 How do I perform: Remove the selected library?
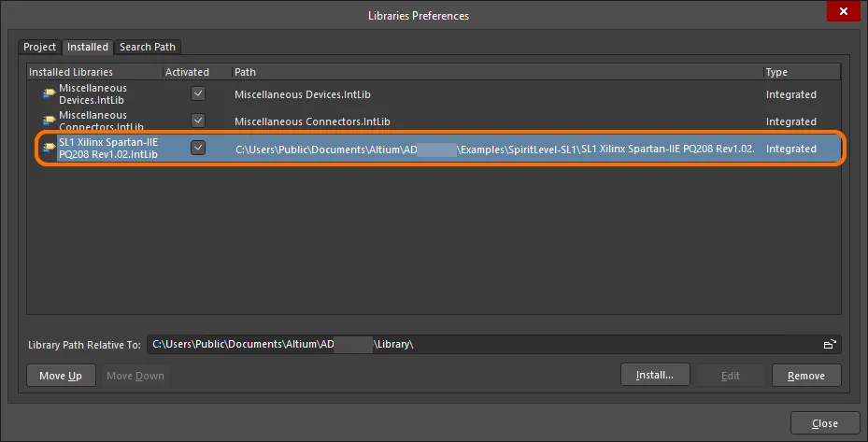806,376
